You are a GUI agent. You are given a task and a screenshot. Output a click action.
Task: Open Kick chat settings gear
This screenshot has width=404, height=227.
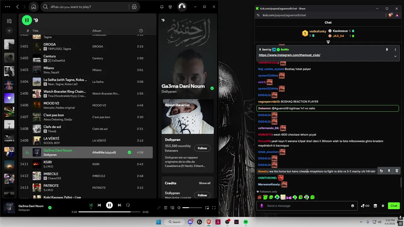(x=383, y=206)
